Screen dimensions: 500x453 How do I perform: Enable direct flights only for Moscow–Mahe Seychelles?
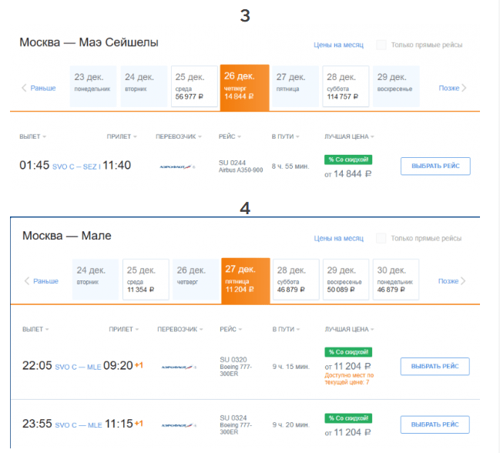[381, 45]
